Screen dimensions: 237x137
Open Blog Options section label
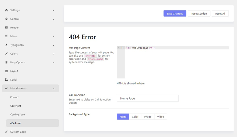[x=18, y=62]
